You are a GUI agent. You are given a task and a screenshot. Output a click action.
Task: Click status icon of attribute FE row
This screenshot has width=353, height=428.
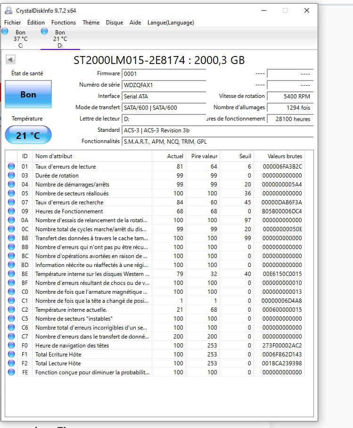pyautogui.click(x=11, y=372)
